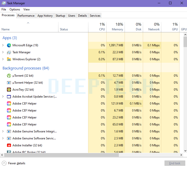
Task: Click the Task Manager title bar icon
Action: (3, 3)
